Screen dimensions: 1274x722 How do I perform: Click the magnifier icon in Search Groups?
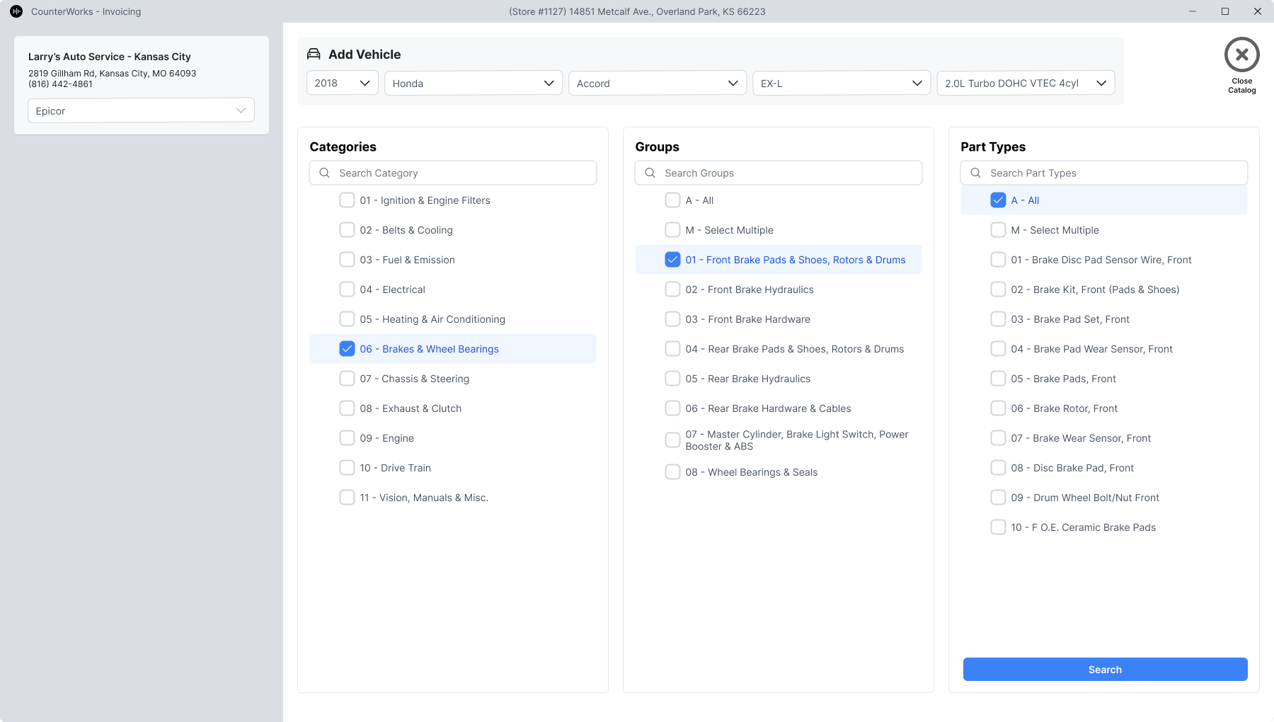click(x=650, y=173)
